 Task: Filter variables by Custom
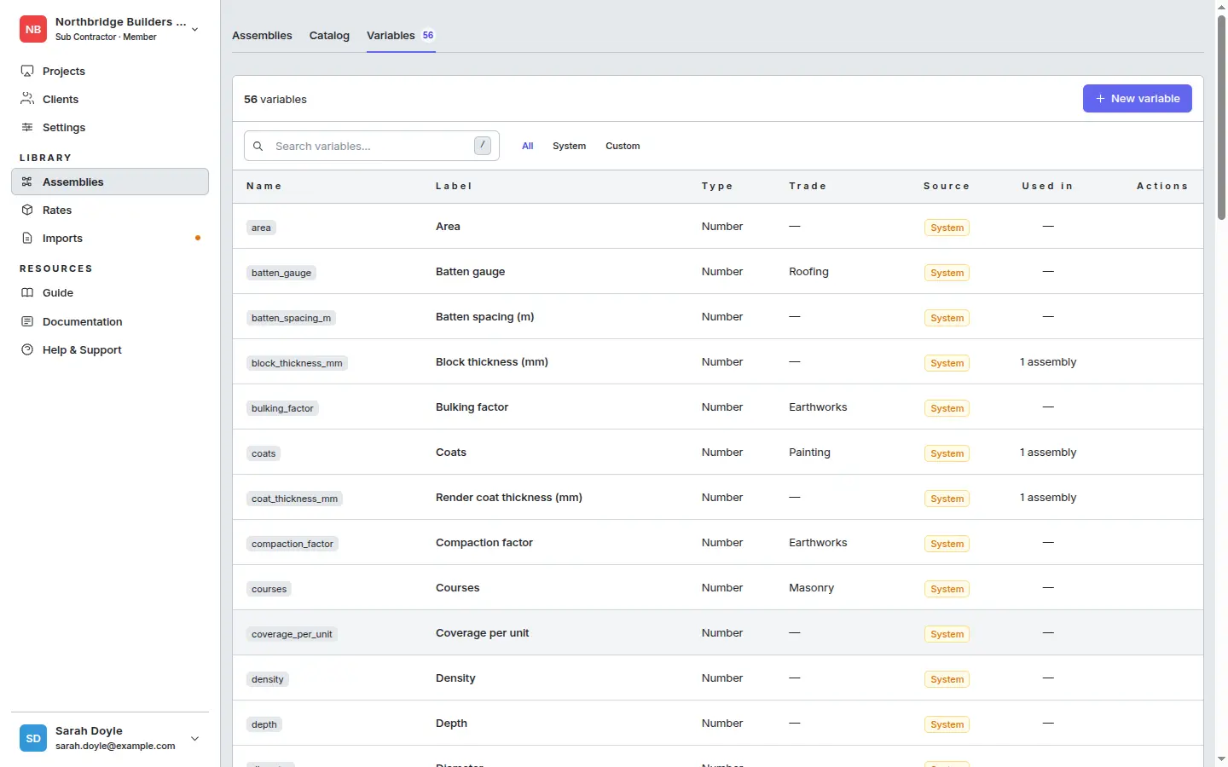[x=623, y=146]
